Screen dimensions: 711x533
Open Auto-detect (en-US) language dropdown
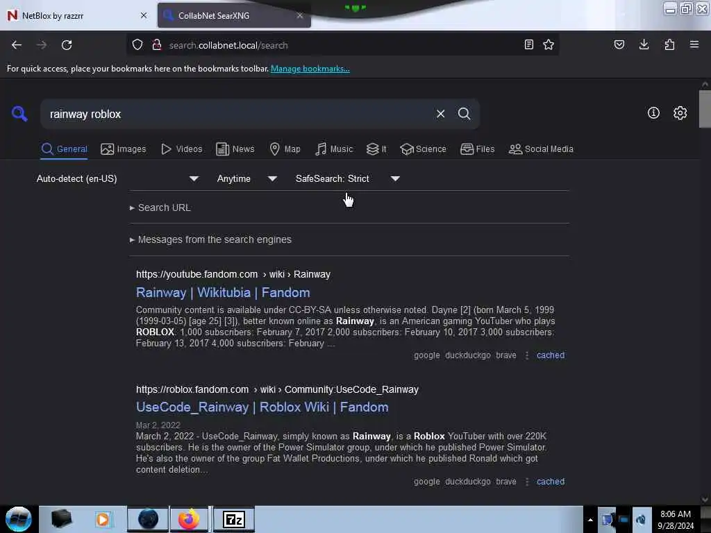[x=118, y=178]
